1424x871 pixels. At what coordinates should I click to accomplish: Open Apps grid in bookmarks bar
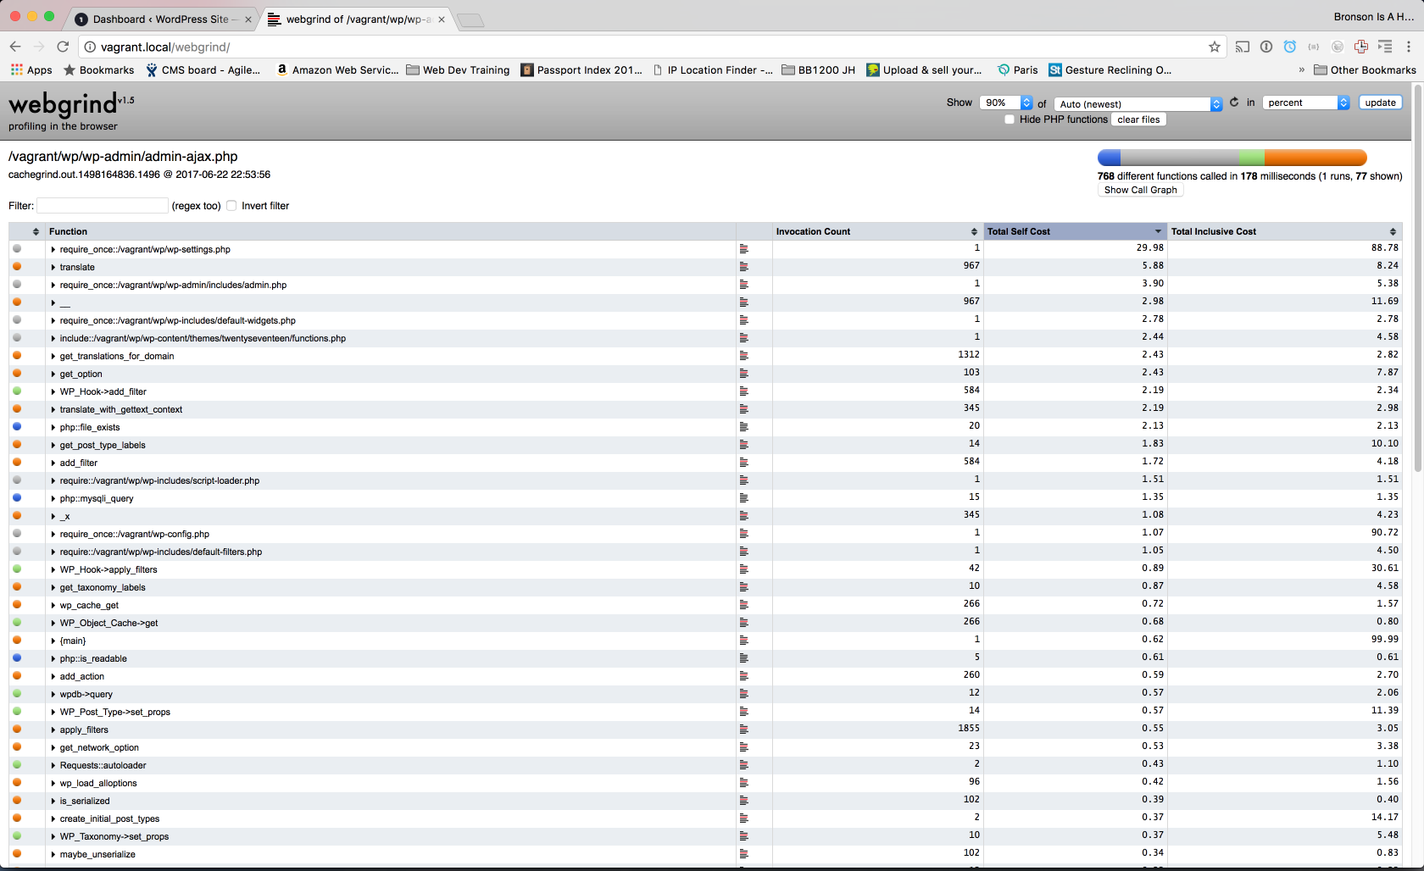[x=31, y=70]
